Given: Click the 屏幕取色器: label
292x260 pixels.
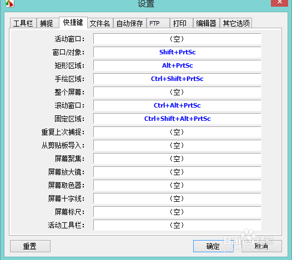Looking at the screenshot, I should [x=66, y=185].
